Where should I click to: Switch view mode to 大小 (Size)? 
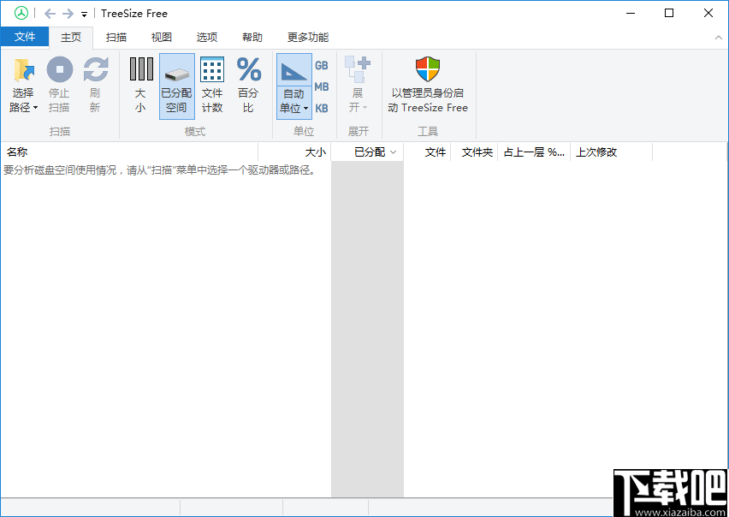pos(140,84)
